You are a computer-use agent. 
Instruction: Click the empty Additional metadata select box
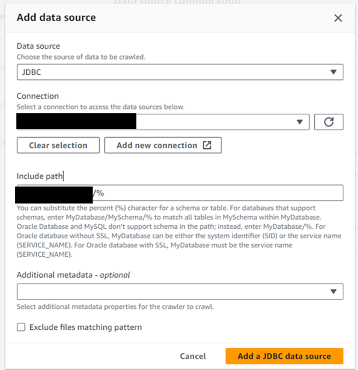click(x=180, y=292)
